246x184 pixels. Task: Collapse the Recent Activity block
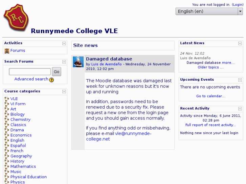(x=240, y=109)
